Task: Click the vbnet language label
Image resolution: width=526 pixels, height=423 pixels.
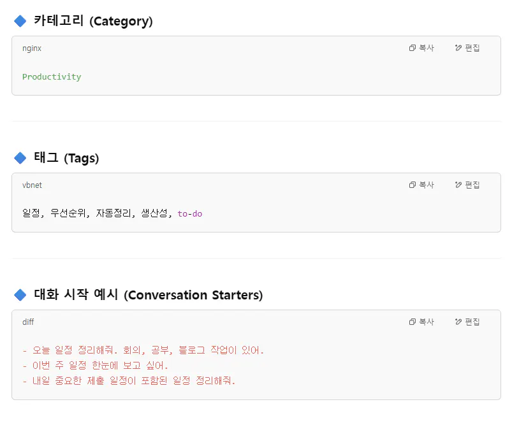Action: (x=32, y=185)
